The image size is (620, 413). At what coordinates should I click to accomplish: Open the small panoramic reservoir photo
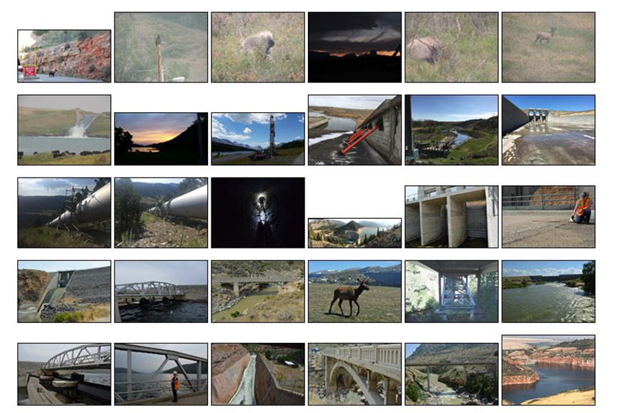(x=355, y=233)
